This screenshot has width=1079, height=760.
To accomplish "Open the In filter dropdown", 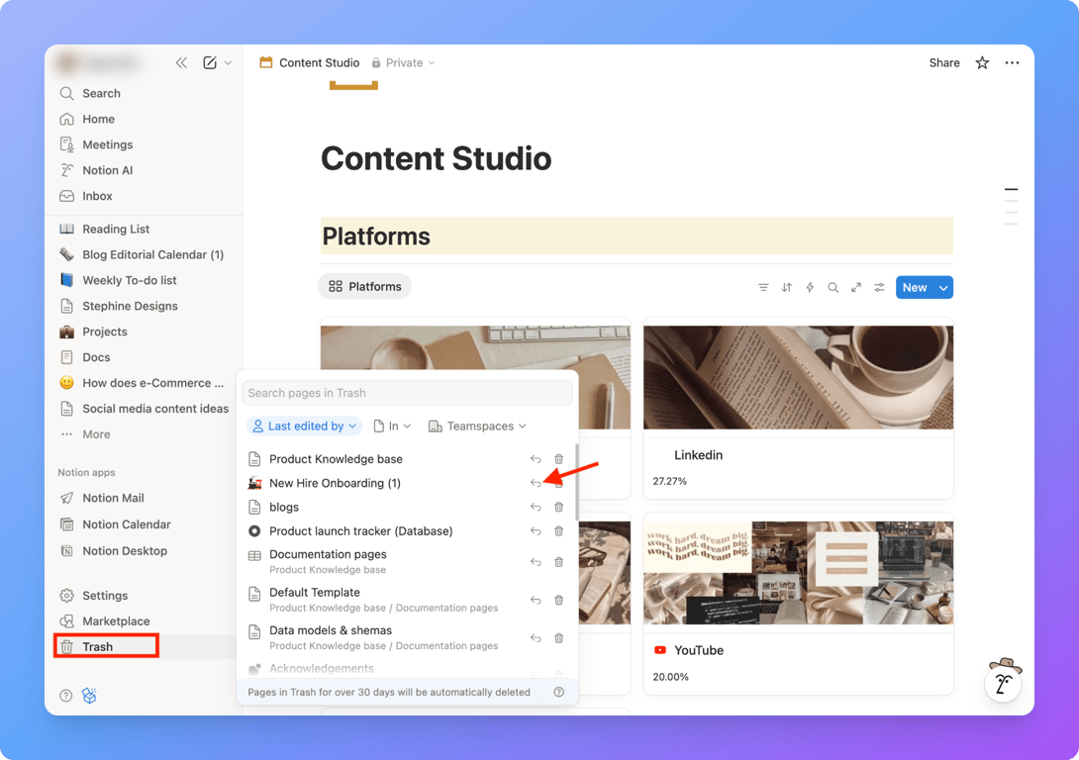I will click(x=392, y=427).
